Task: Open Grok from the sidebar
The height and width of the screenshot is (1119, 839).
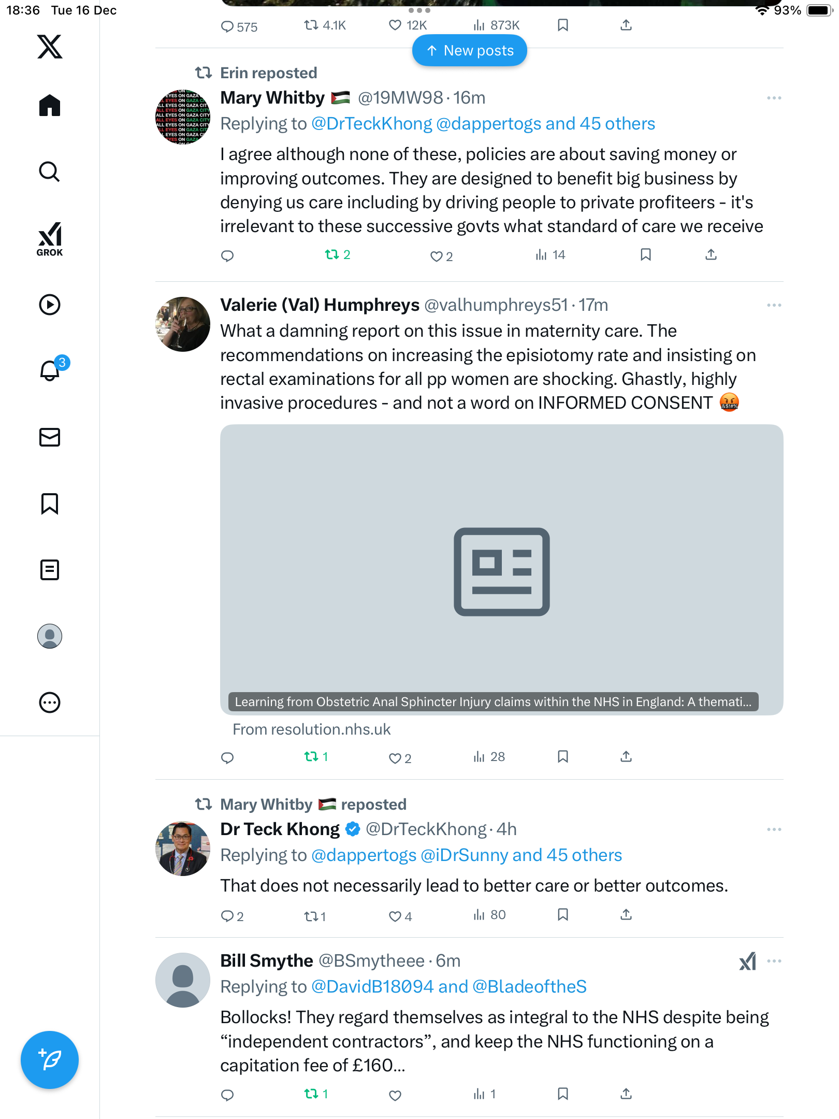Action: (x=50, y=239)
